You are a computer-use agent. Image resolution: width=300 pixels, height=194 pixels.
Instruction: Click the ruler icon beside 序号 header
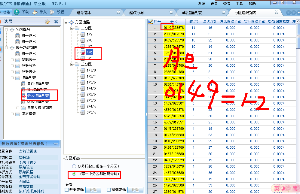(x=150, y=22)
